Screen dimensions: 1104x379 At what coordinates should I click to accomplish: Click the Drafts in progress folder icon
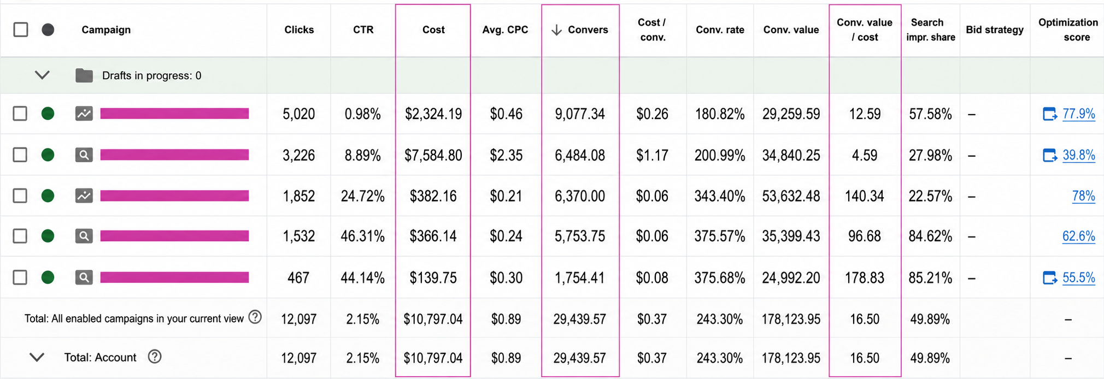(84, 75)
